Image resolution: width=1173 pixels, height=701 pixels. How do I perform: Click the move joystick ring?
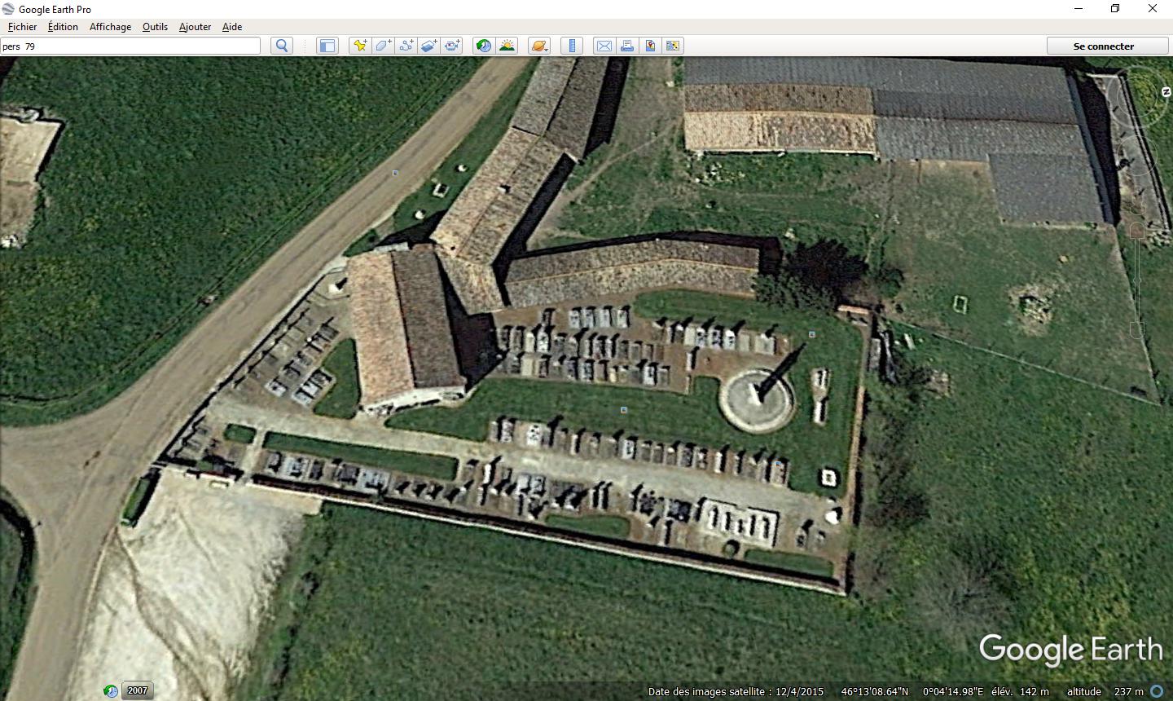click(x=1138, y=155)
